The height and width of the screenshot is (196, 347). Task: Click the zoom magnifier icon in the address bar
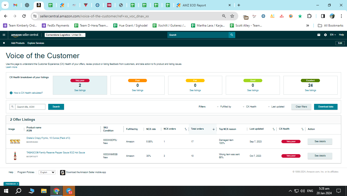pyautogui.click(x=224, y=16)
